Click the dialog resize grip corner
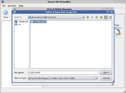Viewport: 126px width, 93px height. click(113, 81)
